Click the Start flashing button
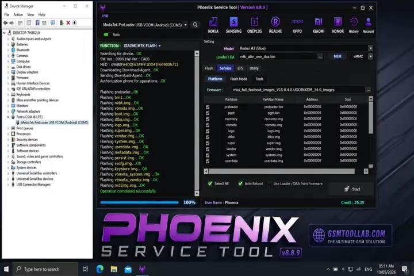This screenshot has height=276, width=414. (x=351, y=189)
